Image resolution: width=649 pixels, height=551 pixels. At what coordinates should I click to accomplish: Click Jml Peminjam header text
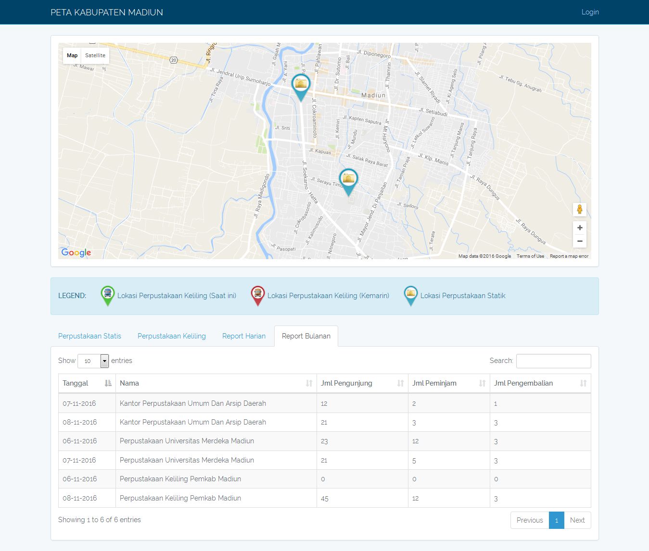click(434, 383)
